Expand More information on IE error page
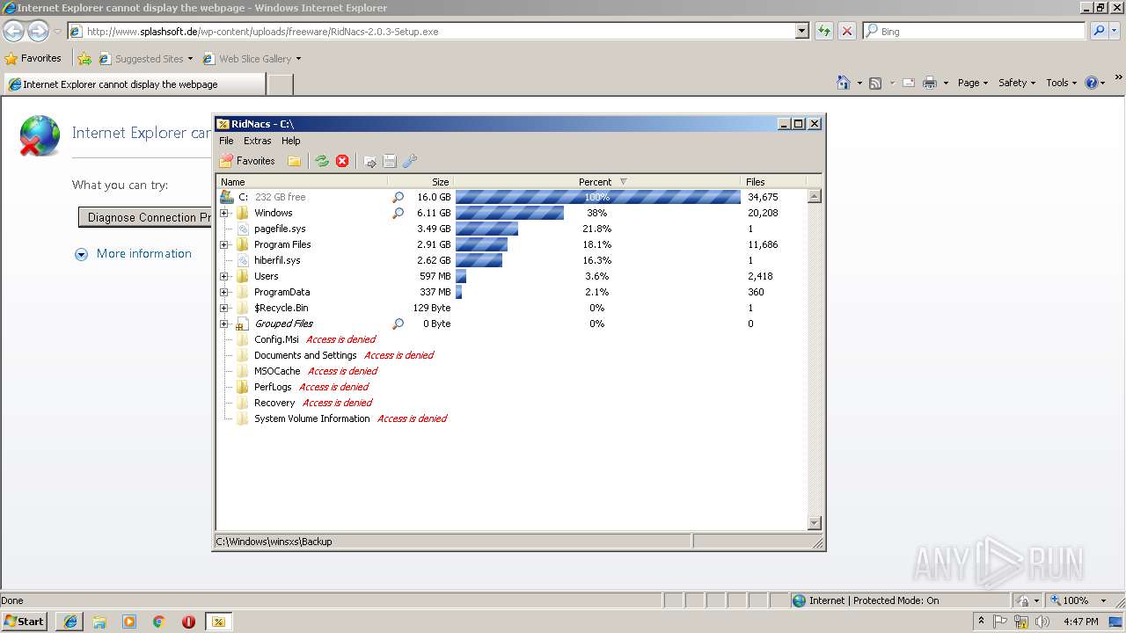 [133, 254]
